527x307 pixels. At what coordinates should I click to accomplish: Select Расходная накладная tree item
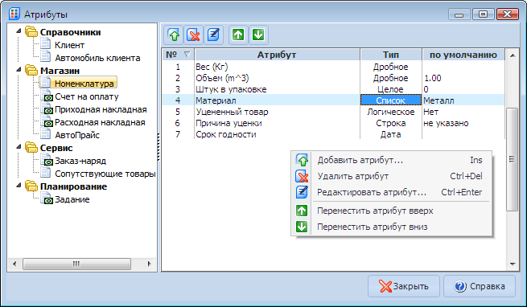[100, 122]
